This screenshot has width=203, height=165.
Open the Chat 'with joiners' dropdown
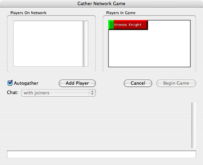click(x=58, y=93)
